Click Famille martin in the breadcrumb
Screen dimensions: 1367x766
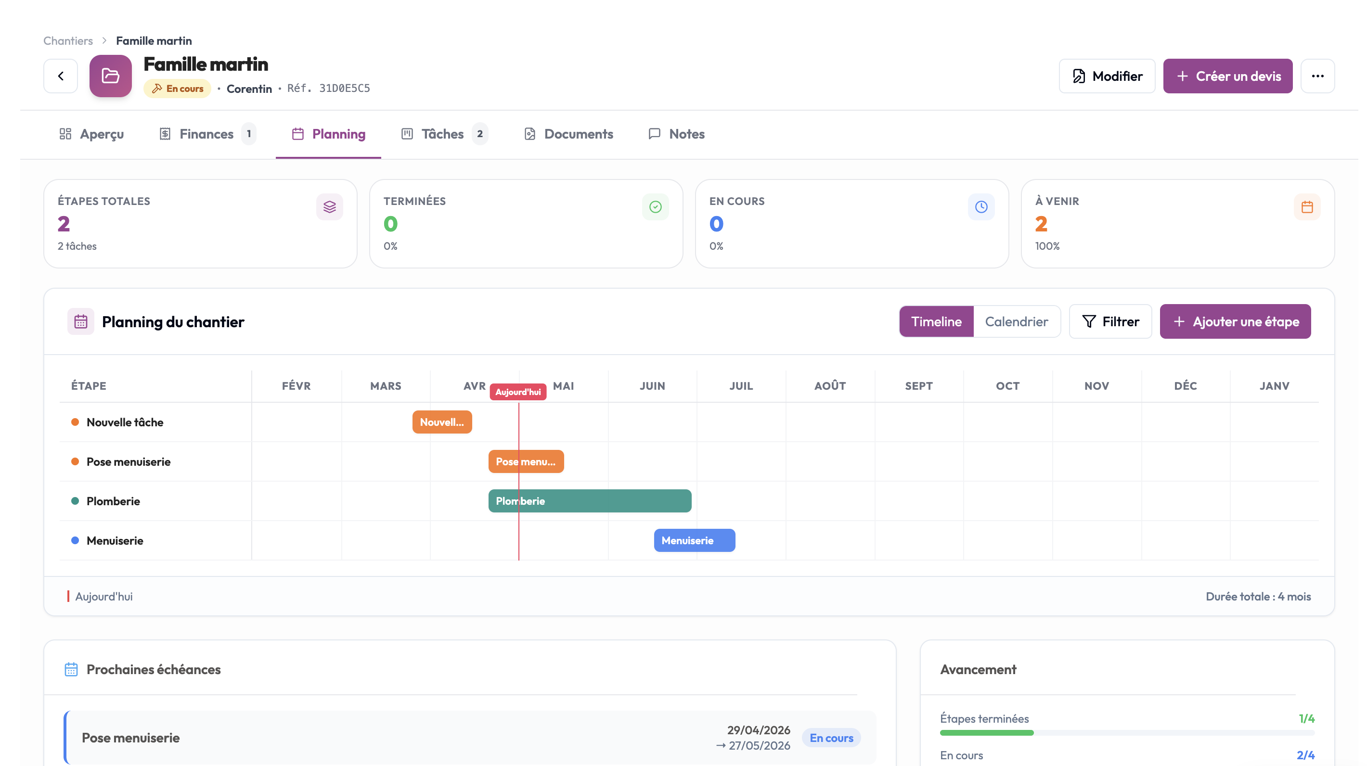154,41
